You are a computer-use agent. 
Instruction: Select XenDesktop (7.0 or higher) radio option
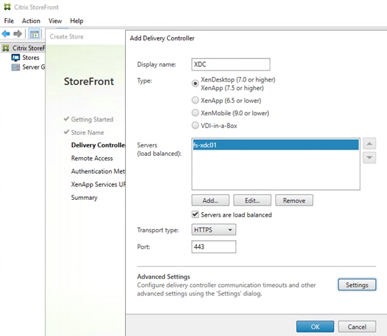point(195,83)
